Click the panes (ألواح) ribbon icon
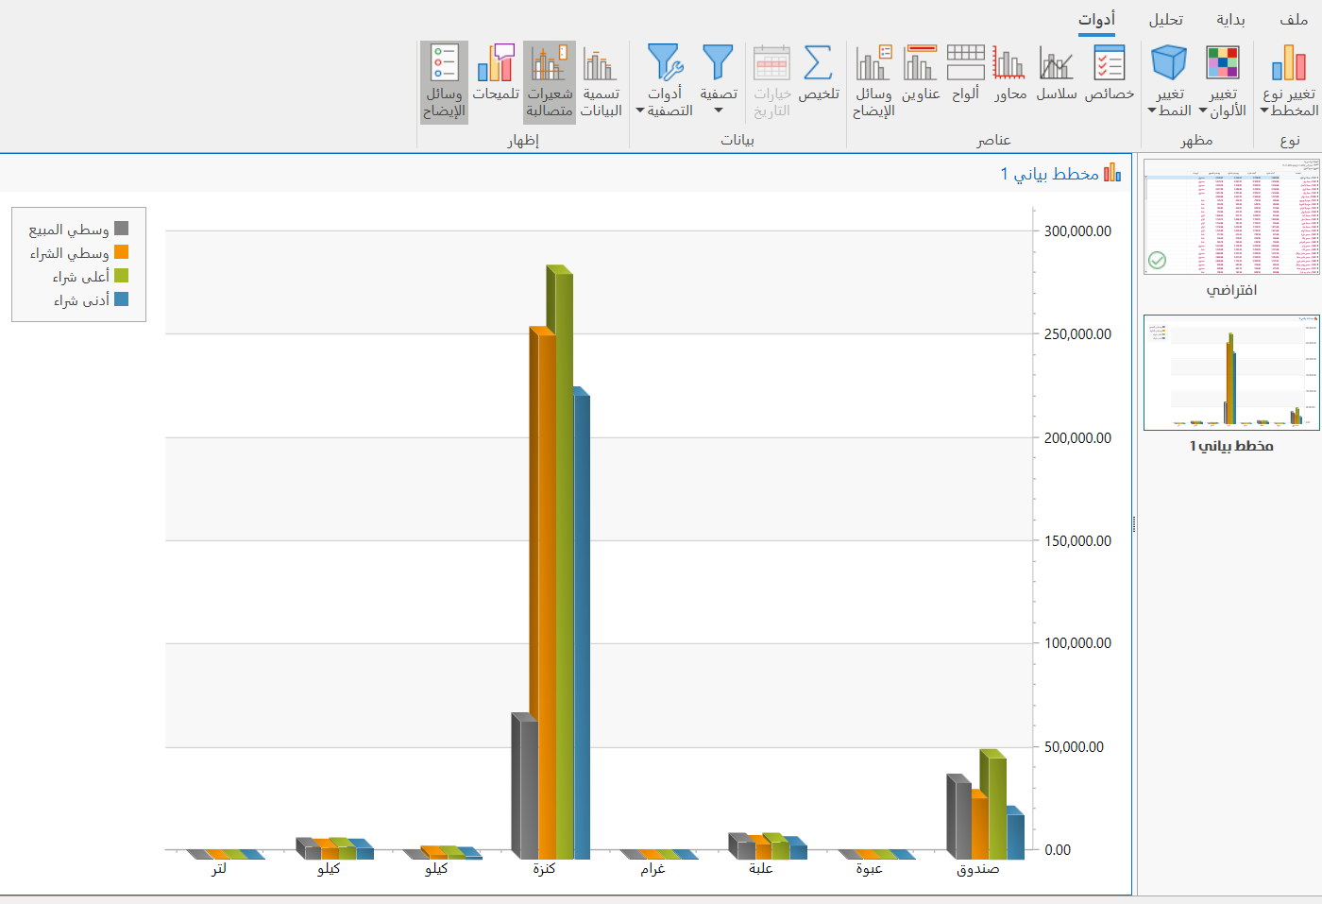This screenshot has height=904, width=1322. coord(965,64)
